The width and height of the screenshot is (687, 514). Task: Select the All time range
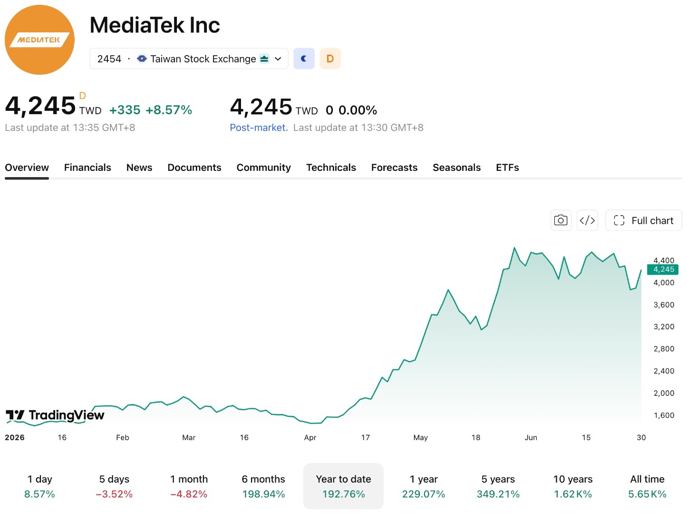tap(647, 486)
